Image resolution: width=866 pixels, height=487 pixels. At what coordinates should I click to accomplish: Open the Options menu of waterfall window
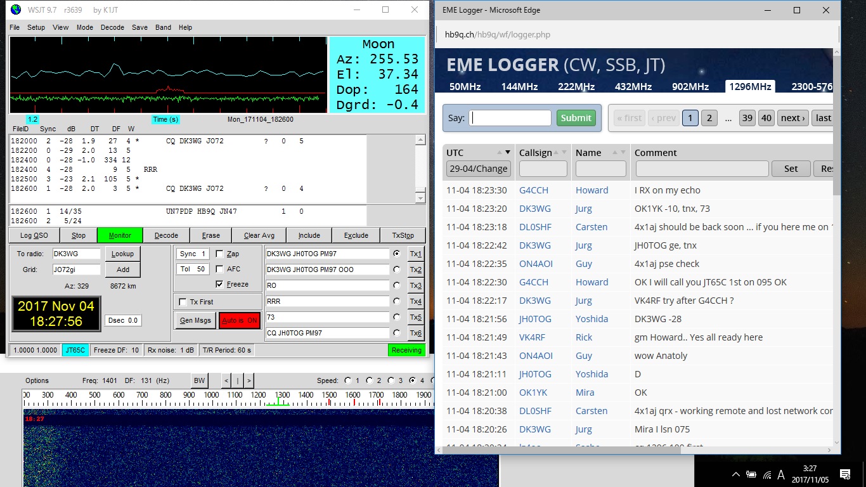coord(37,380)
